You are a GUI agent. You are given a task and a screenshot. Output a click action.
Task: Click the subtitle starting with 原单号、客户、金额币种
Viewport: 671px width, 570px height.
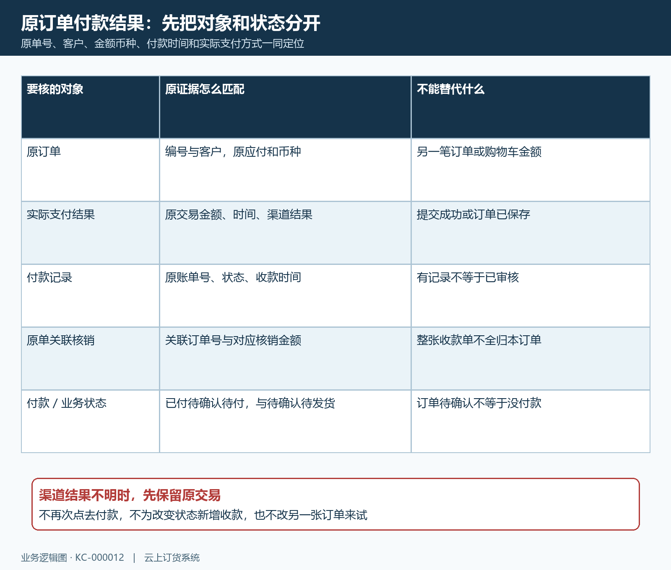pyautogui.click(x=162, y=44)
